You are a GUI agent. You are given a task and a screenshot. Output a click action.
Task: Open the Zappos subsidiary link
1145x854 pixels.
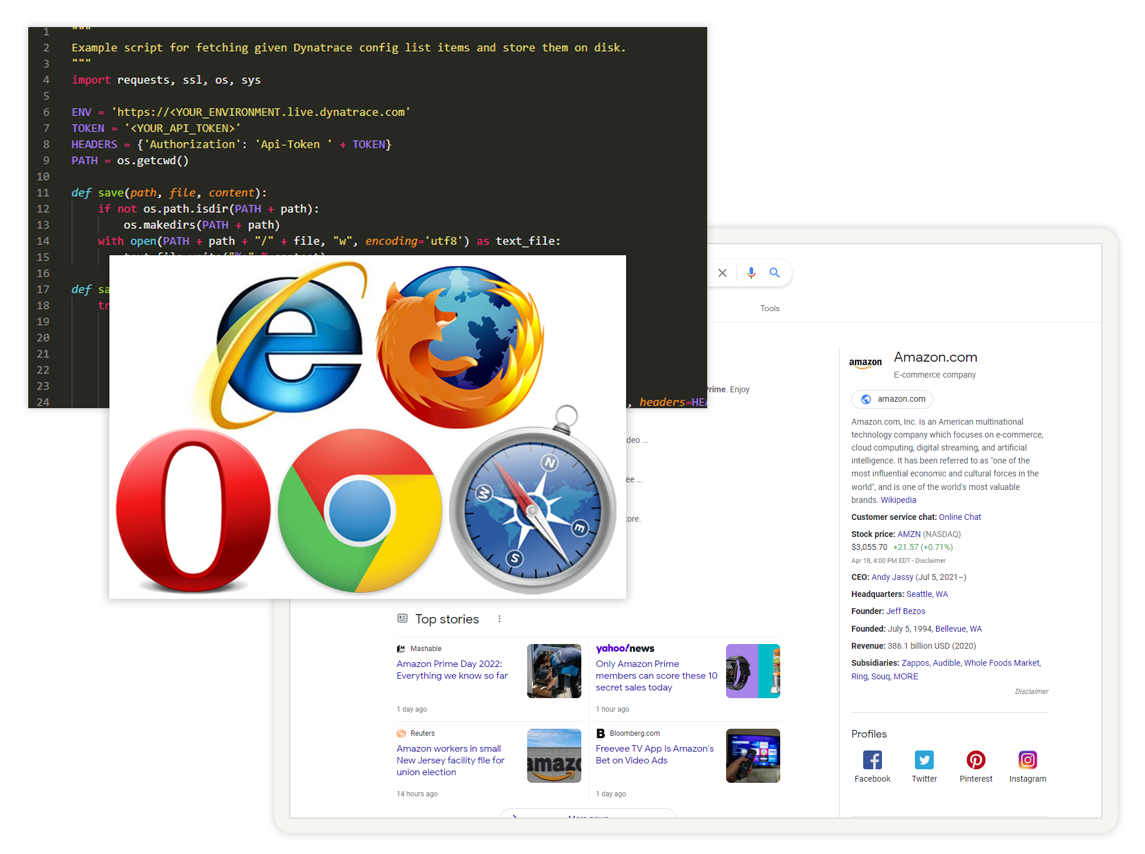[915, 663]
